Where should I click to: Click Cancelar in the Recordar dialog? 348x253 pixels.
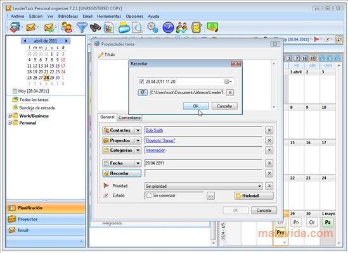click(x=224, y=106)
